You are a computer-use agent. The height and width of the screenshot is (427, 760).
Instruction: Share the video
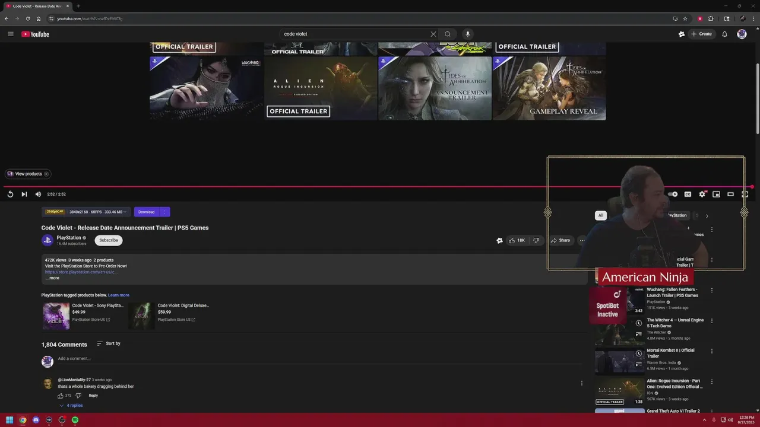coord(560,240)
